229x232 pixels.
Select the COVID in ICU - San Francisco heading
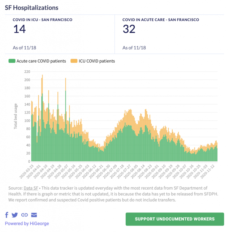[42, 20]
